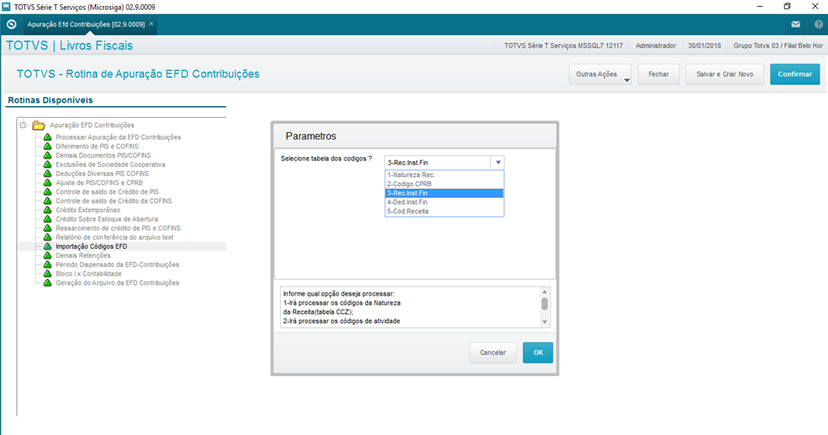Click the Confirmar button

(x=795, y=74)
